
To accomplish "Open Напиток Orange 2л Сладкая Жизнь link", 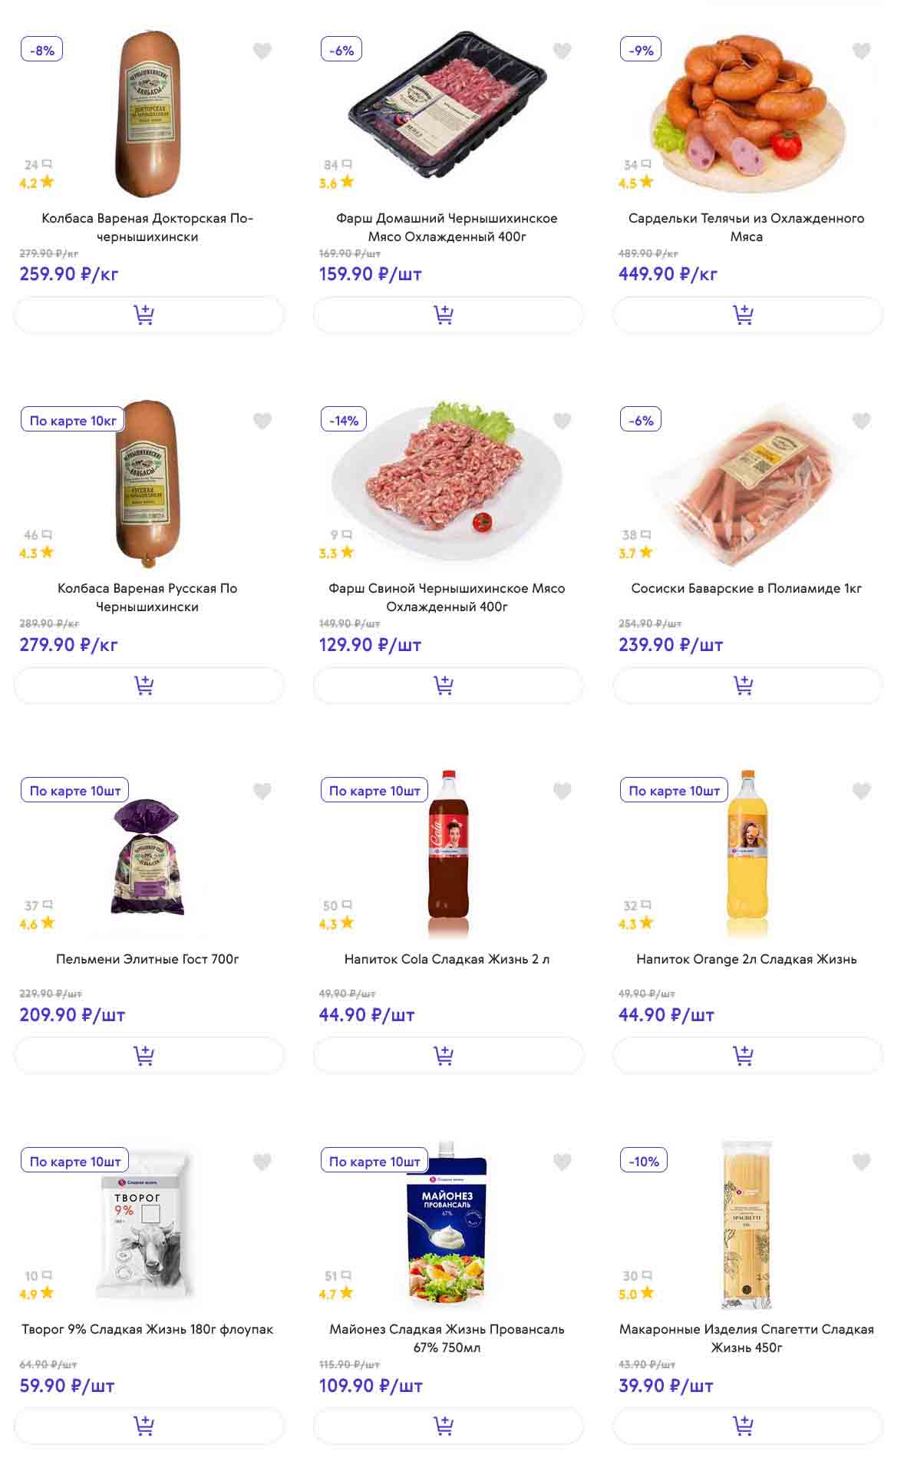I will 746,959.
